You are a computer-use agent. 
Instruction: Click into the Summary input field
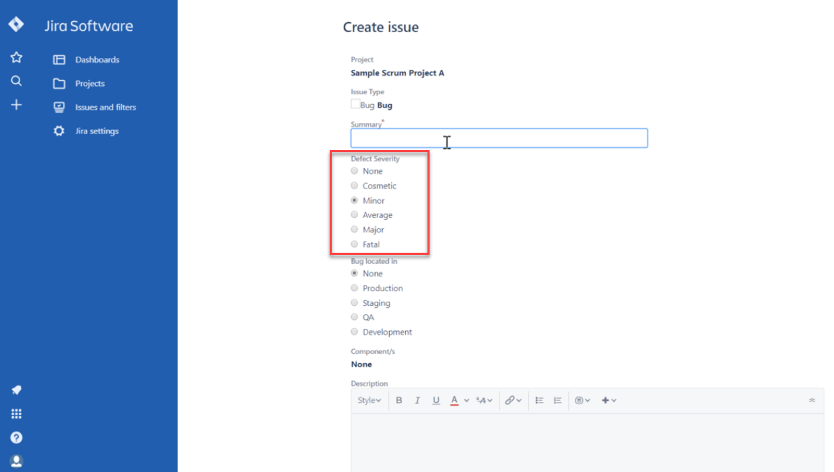click(x=499, y=138)
